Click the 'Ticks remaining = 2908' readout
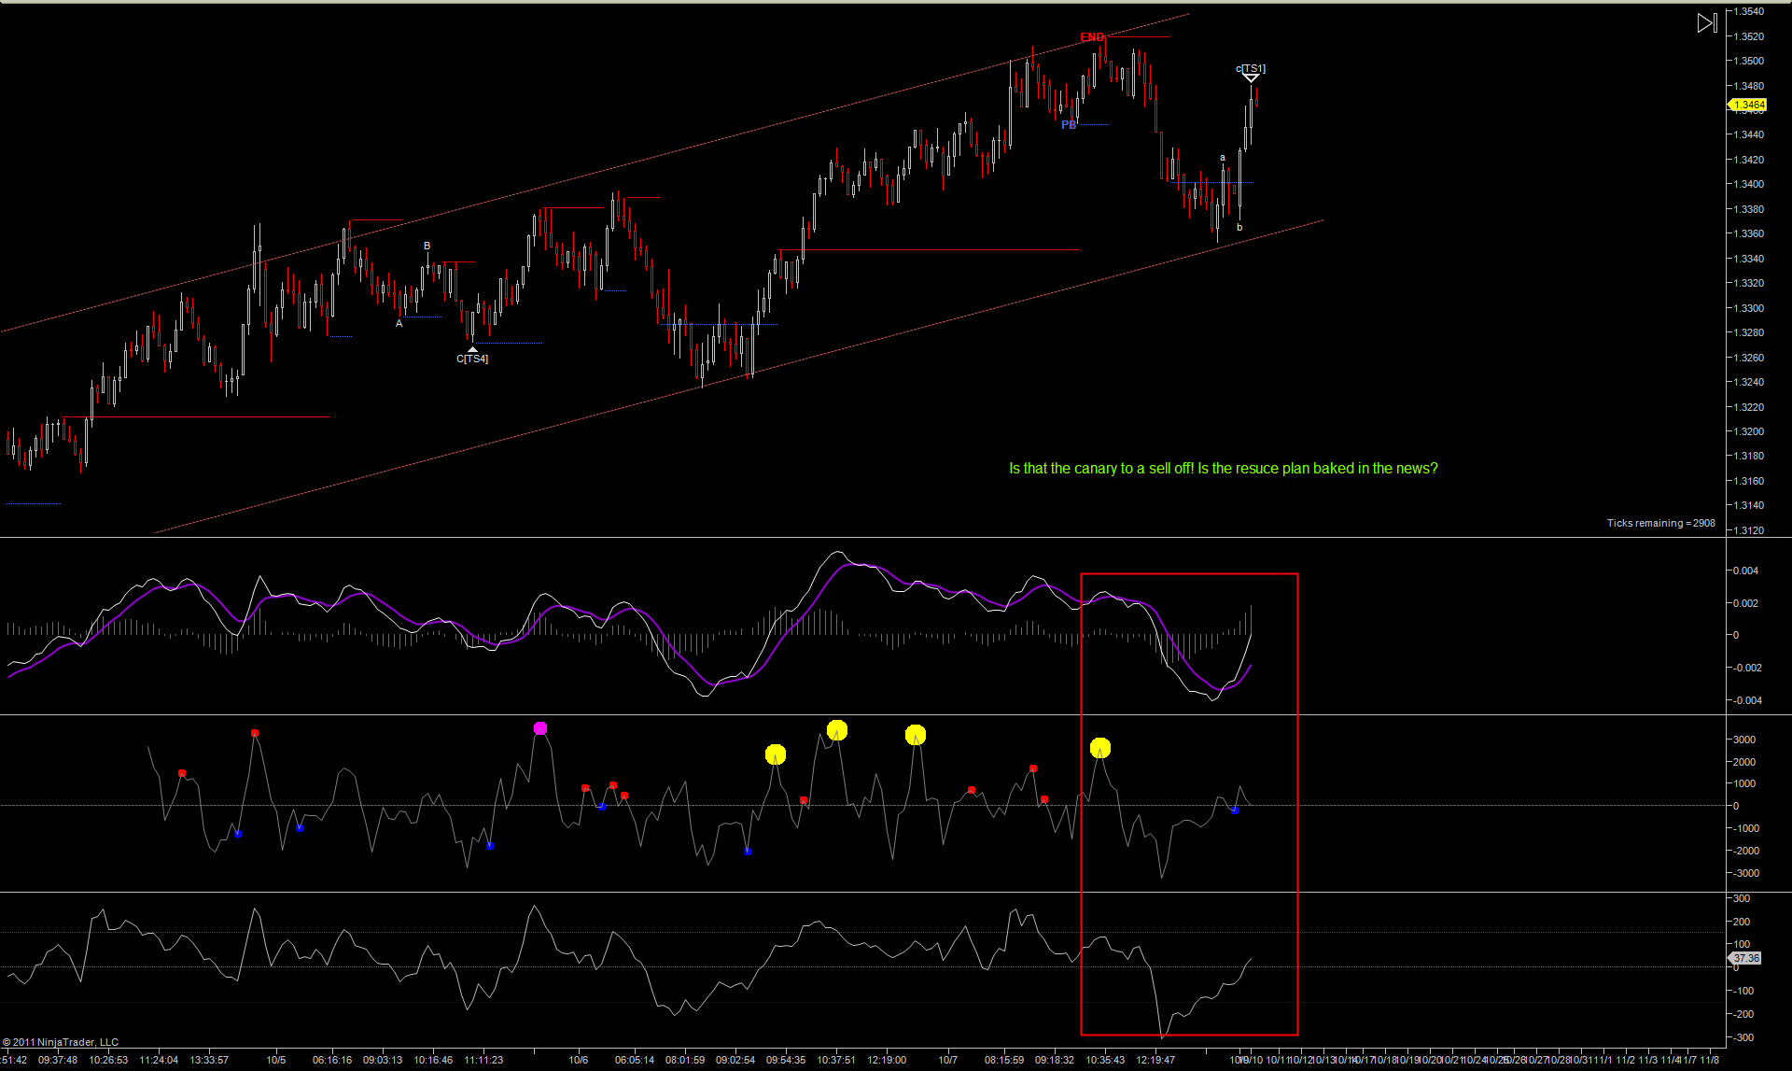This screenshot has width=1792, height=1071. 1661,523
